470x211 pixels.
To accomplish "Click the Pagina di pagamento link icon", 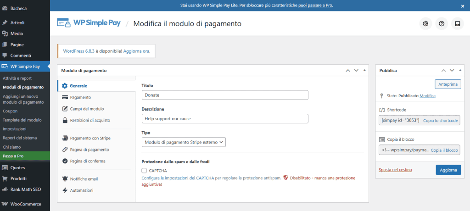I will (x=64, y=150).
